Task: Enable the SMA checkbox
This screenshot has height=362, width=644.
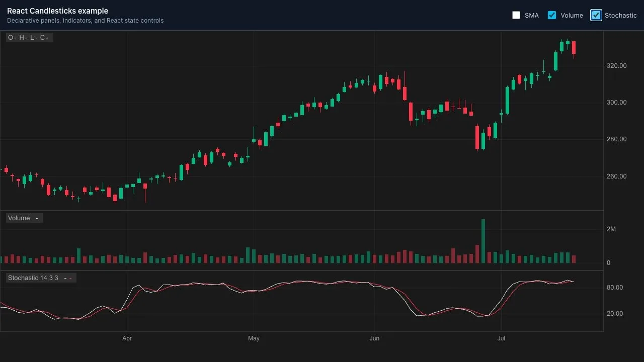Action: [516, 15]
